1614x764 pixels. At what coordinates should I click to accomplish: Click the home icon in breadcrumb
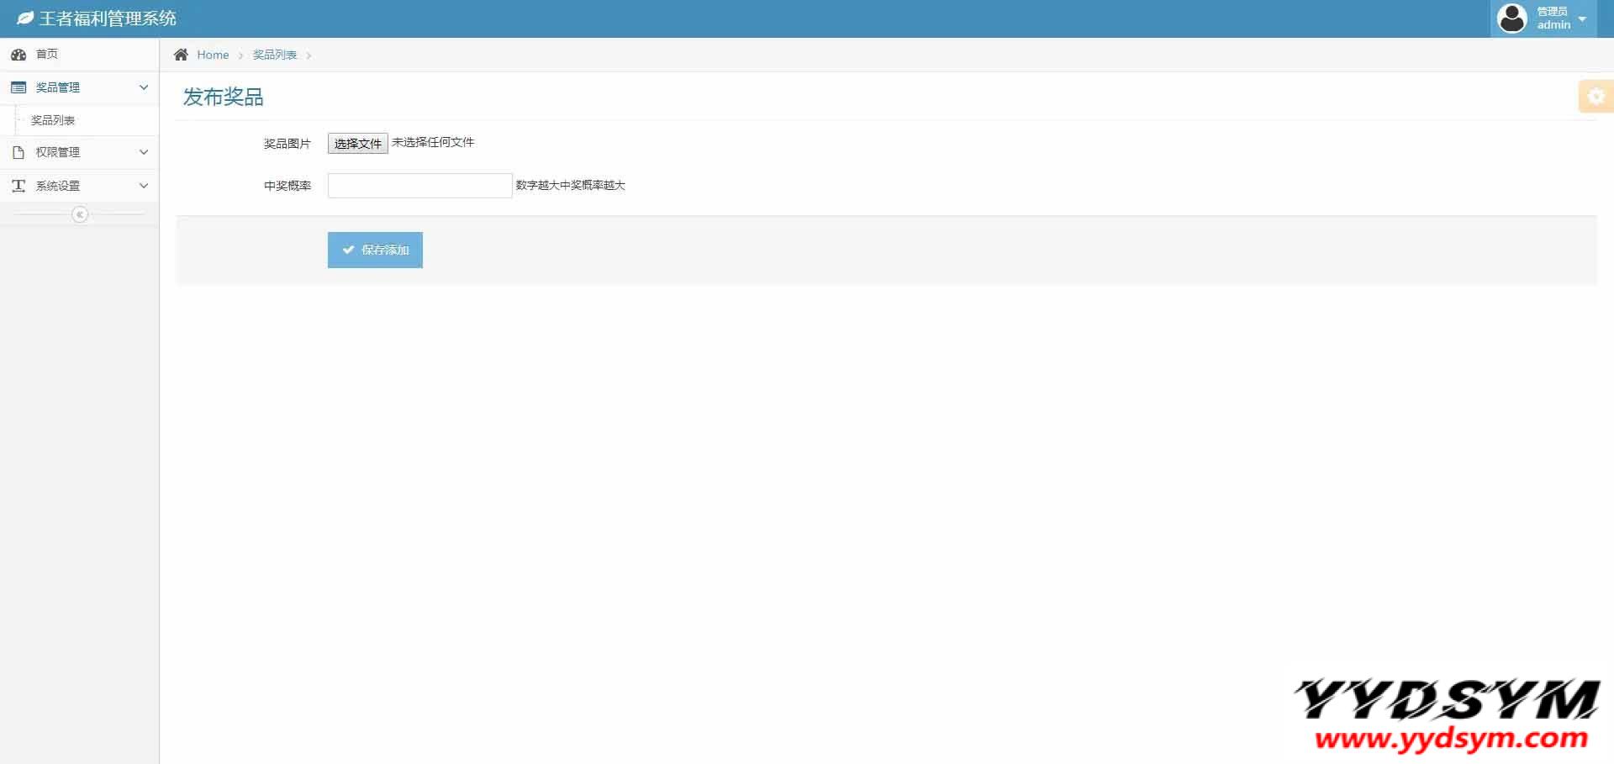coord(181,55)
